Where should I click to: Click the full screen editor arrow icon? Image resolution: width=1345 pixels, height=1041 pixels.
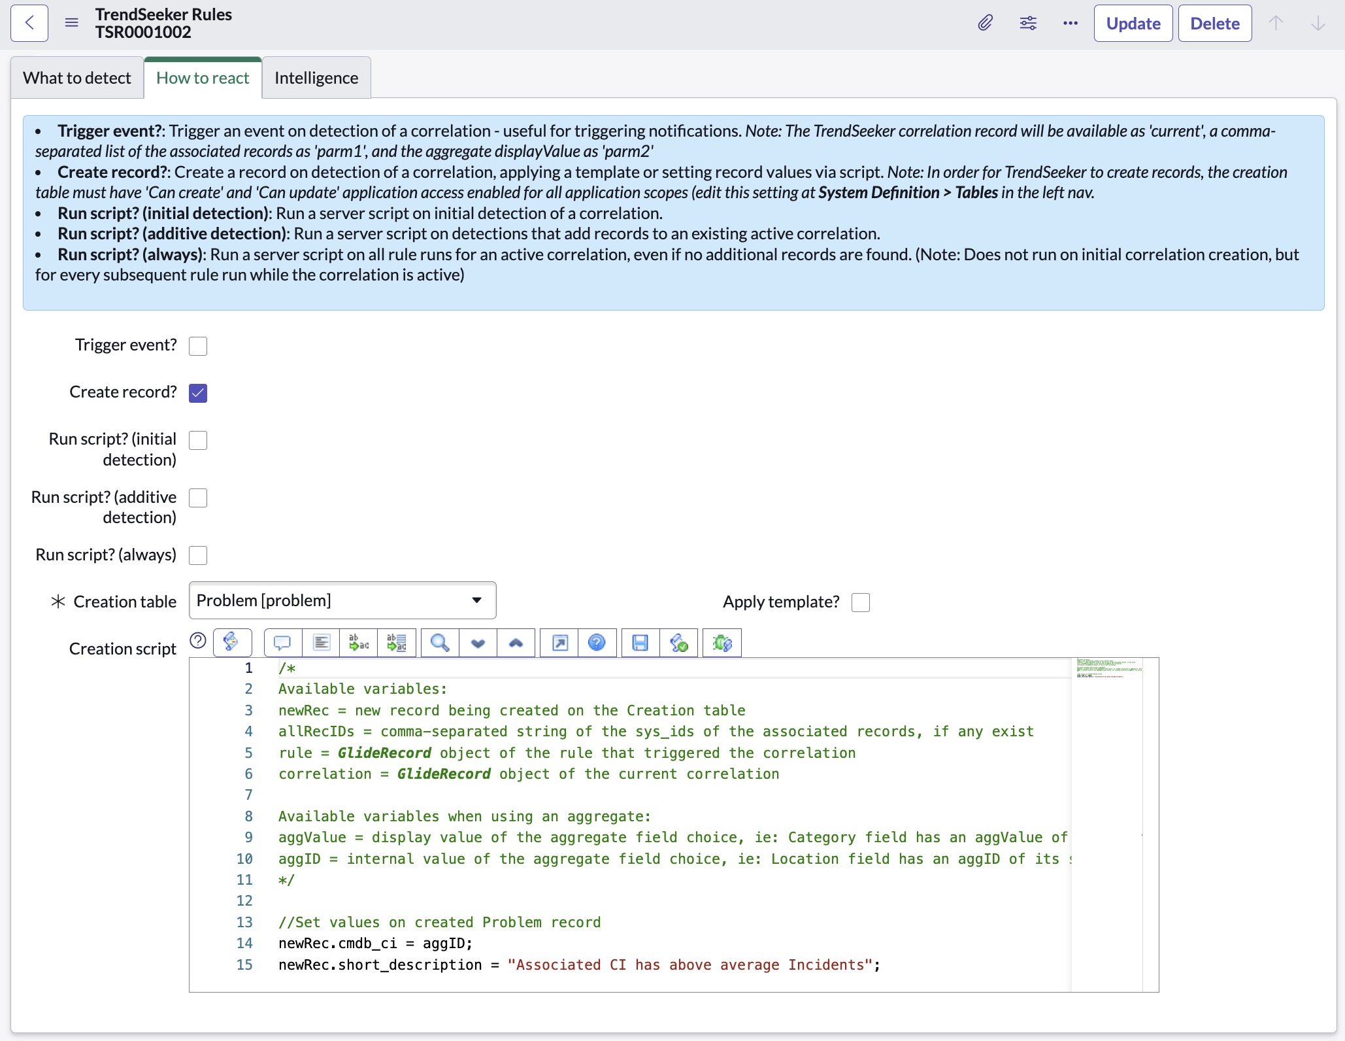click(x=559, y=643)
